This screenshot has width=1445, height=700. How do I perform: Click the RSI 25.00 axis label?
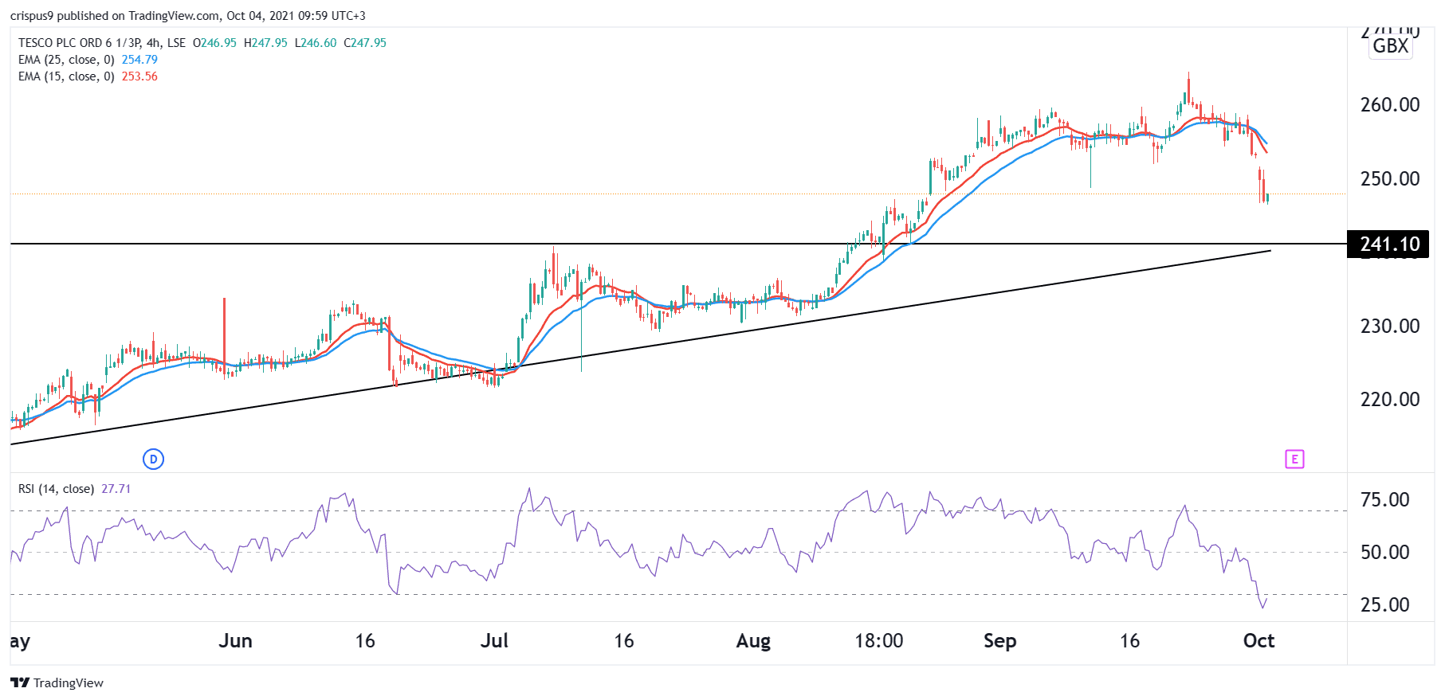1384,604
